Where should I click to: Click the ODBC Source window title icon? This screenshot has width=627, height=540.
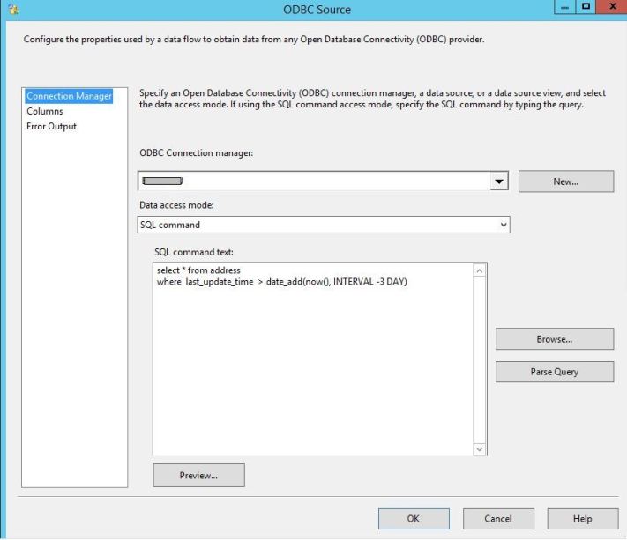pyautogui.click(x=13, y=9)
